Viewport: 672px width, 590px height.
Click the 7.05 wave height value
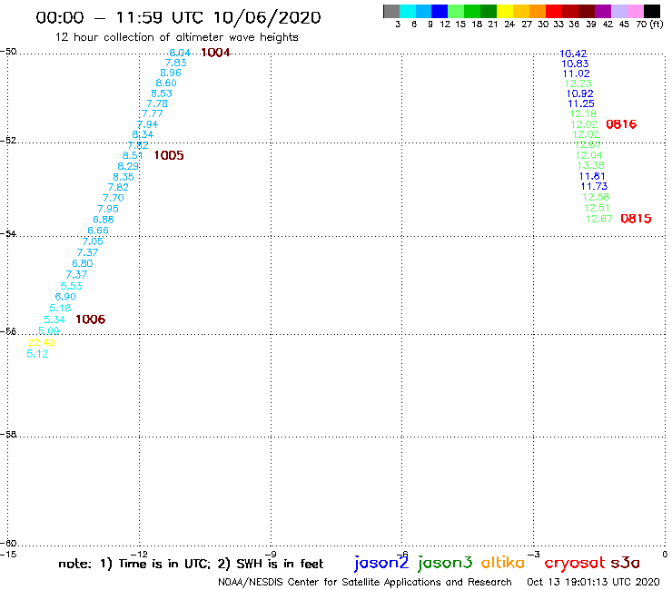click(x=93, y=241)
